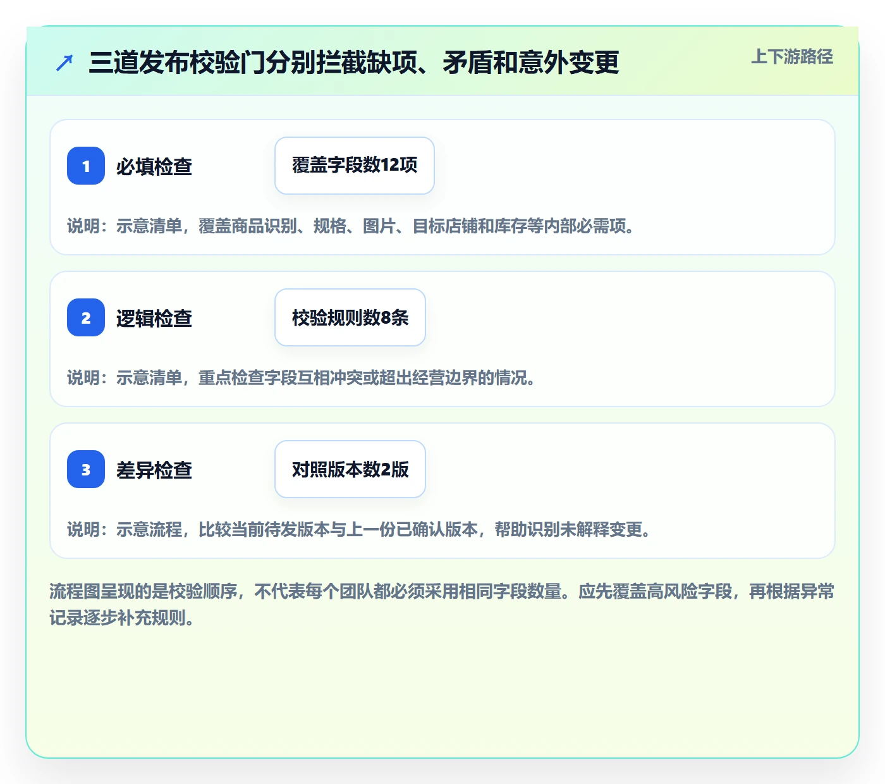Click the 必填检查 step title

click(x=154, y=166)
